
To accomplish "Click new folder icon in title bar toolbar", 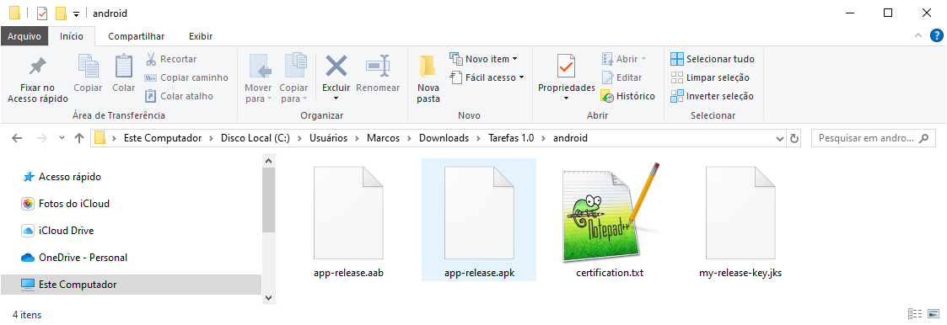I will pyautogui.click(x=61, y=13).
